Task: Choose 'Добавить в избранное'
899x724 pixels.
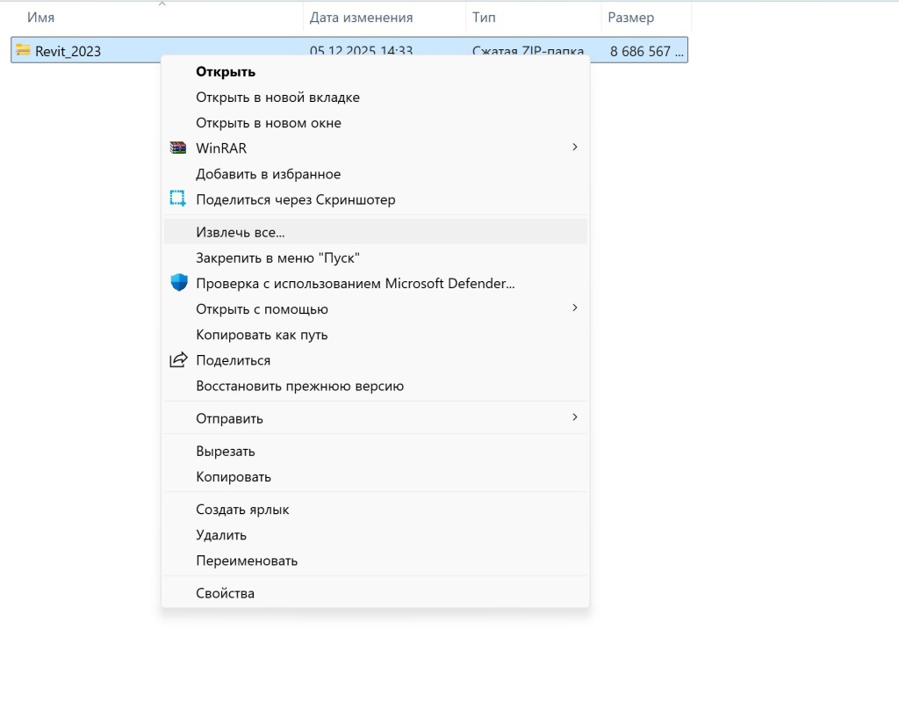Action: 376,174
